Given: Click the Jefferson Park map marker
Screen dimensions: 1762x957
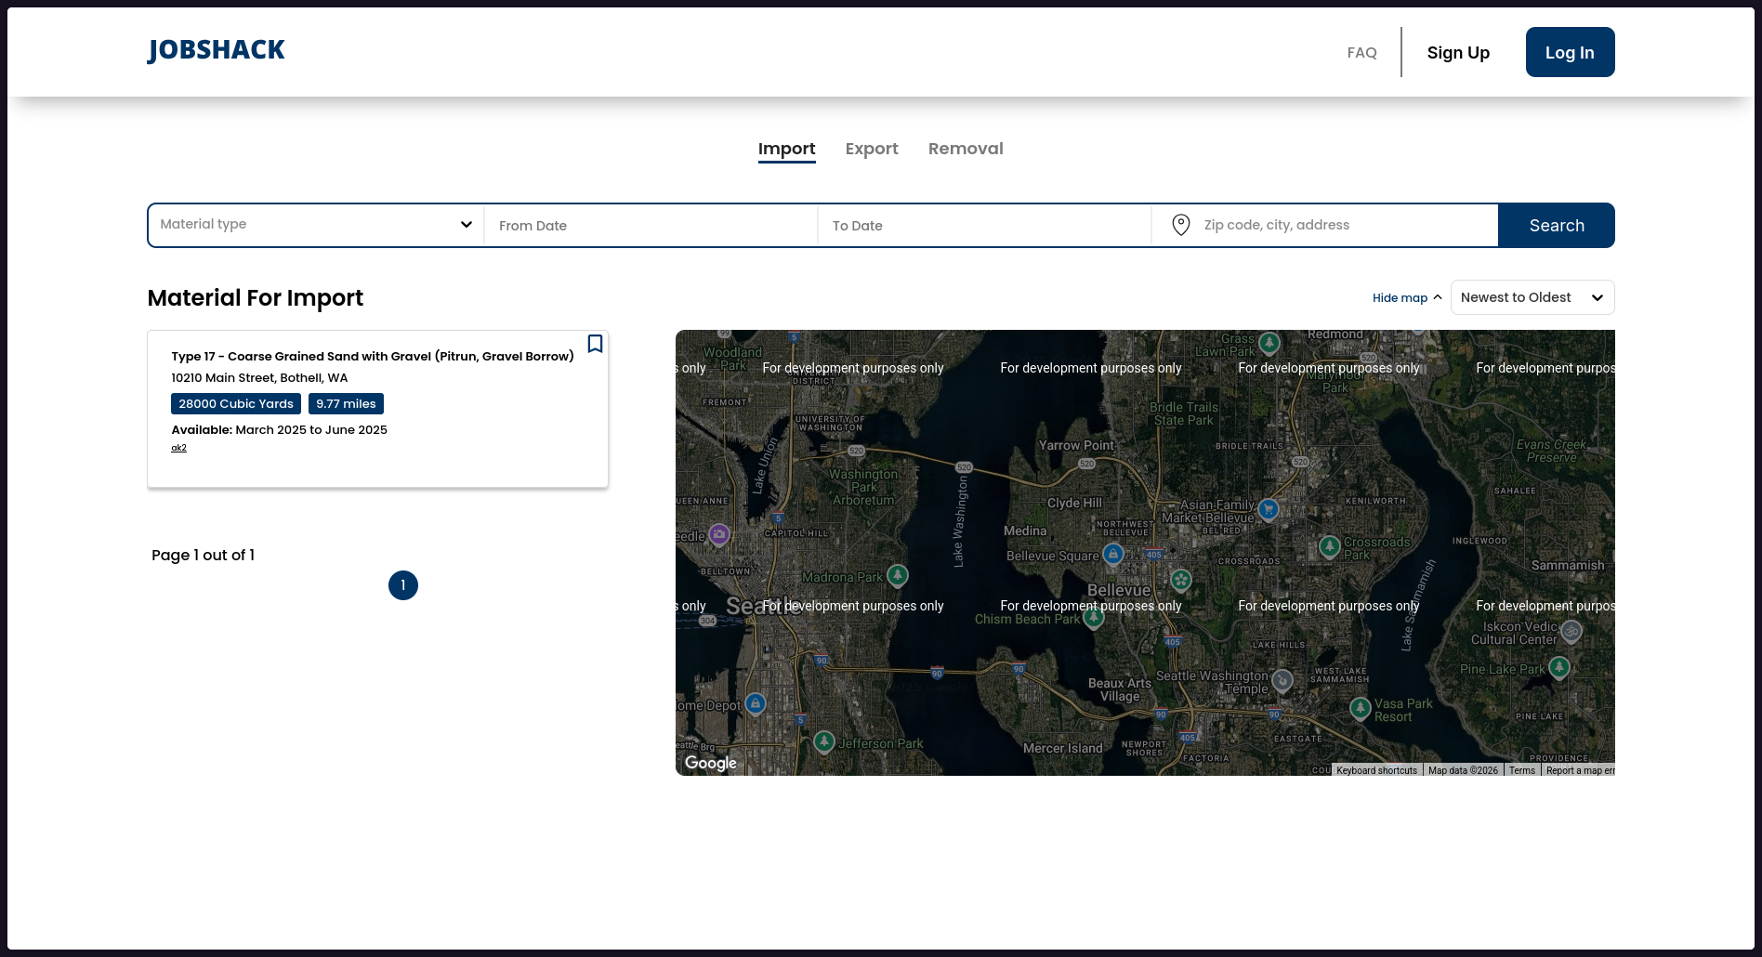Looking at the screenshot, I should tap(824, 741).
